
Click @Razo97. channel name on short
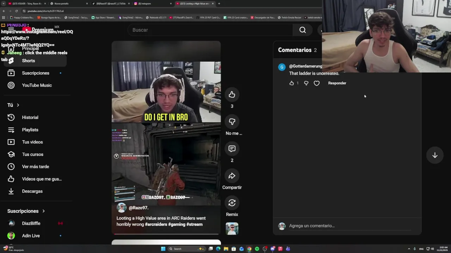click(x=138, y=208)
